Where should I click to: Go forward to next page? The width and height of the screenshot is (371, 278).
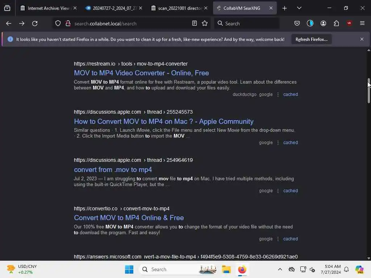click(22, 24)
